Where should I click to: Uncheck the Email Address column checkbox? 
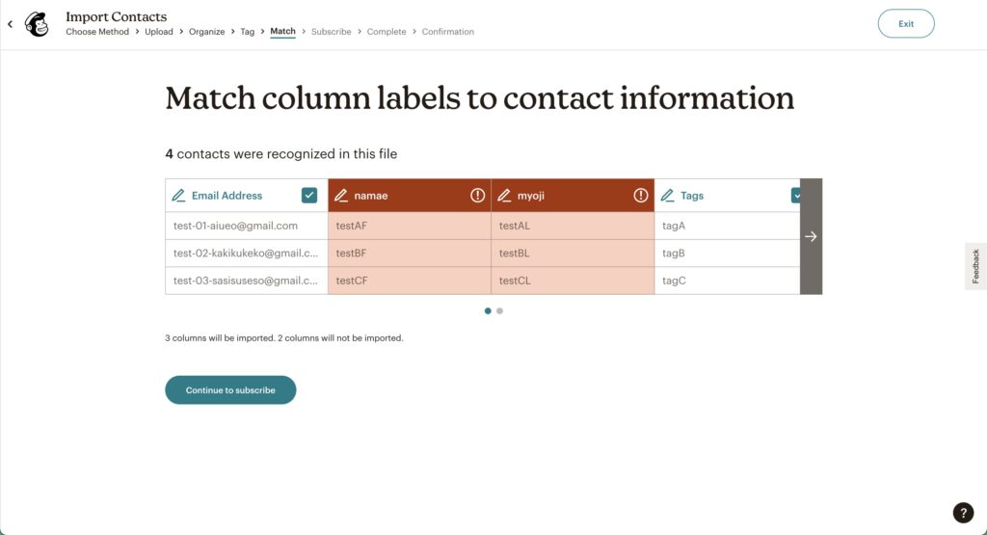(309, 195)
